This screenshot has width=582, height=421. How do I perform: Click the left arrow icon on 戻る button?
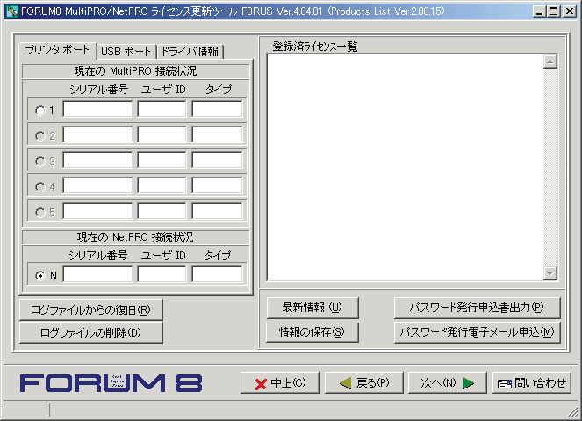click(346, 383)
